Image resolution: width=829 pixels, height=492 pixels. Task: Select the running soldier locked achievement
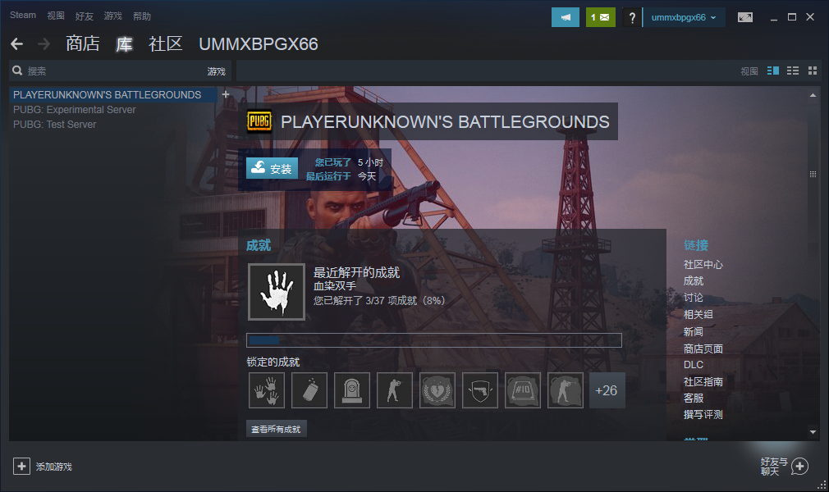point(395,390)
